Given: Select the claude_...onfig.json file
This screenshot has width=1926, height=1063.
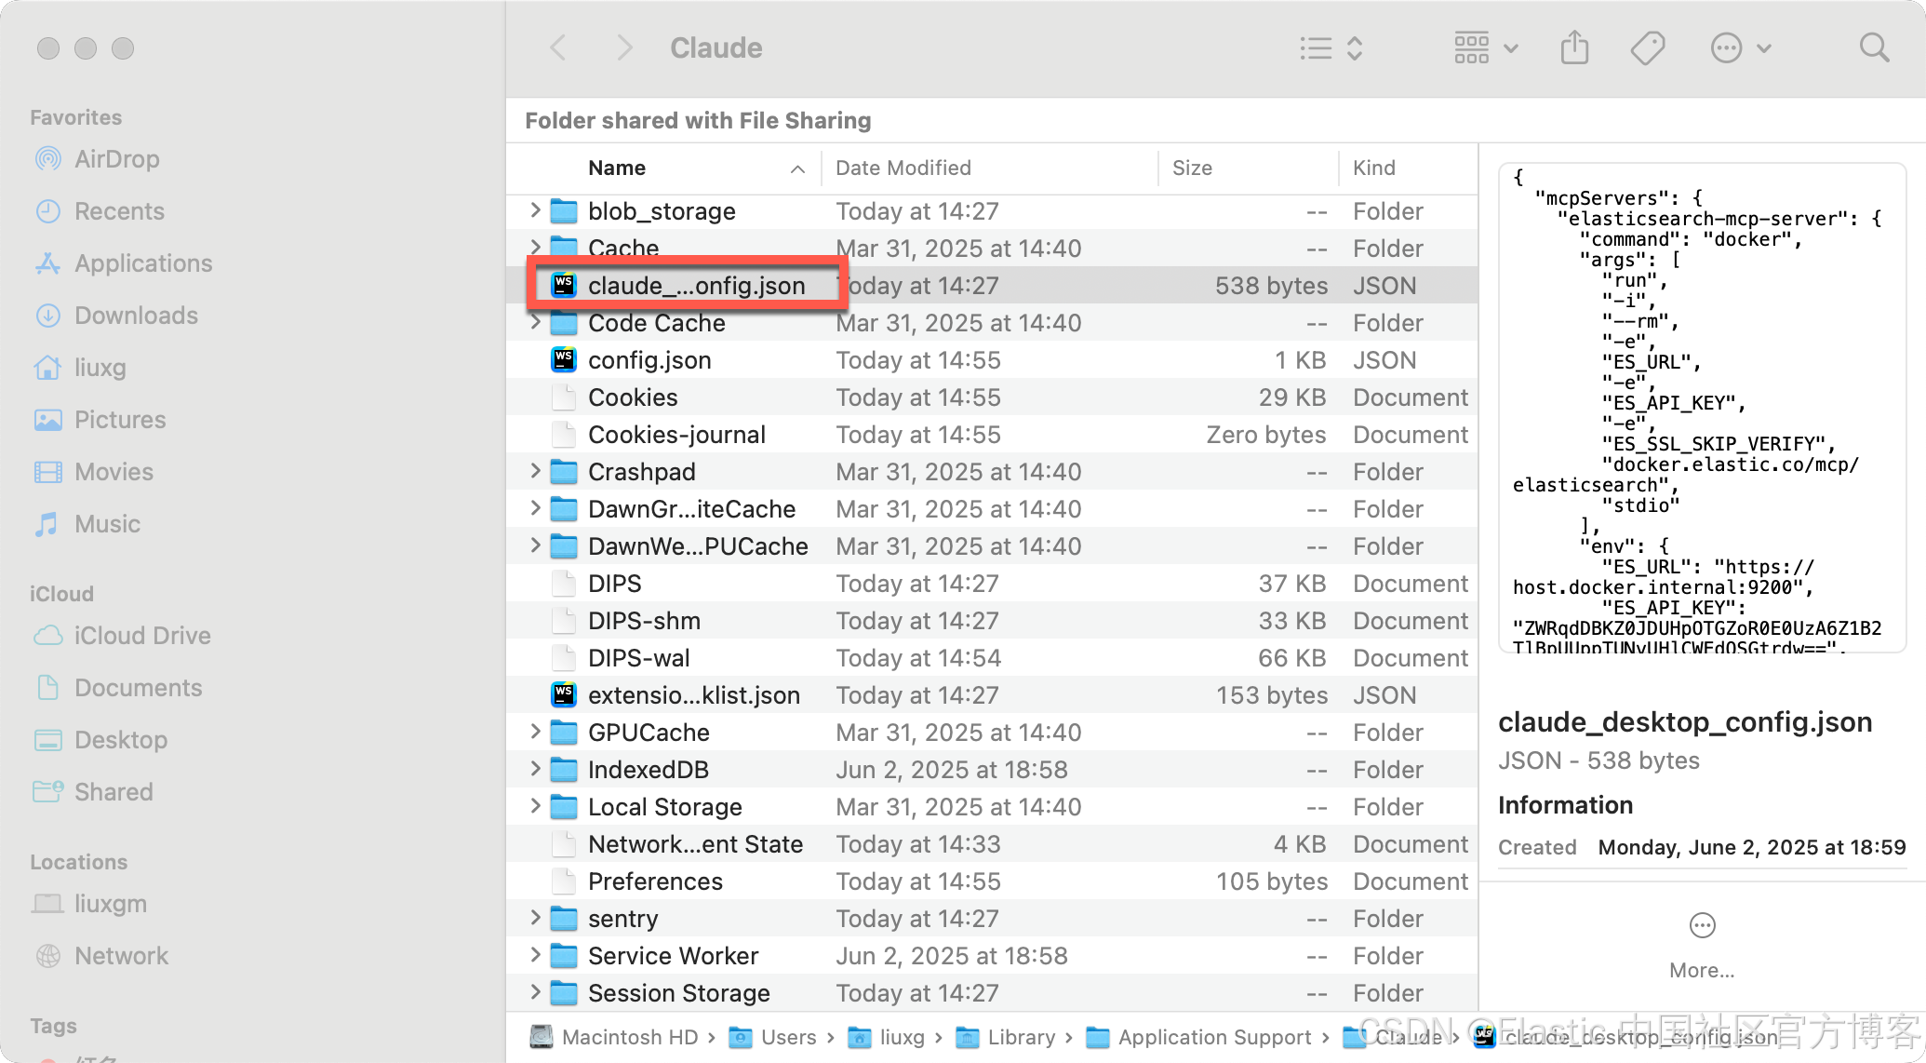Looking at the screenshot, I should [992, 286].
